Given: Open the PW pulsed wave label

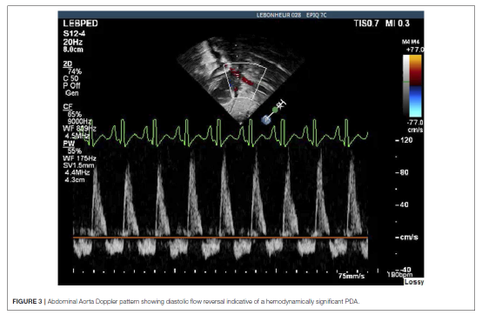Looking at the screenshot, I should [x=69, y=144].
